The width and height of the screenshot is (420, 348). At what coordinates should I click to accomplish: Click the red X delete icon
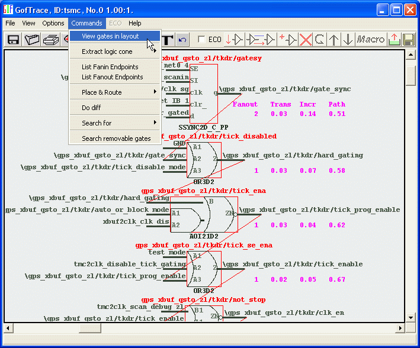tap(305, 40)
